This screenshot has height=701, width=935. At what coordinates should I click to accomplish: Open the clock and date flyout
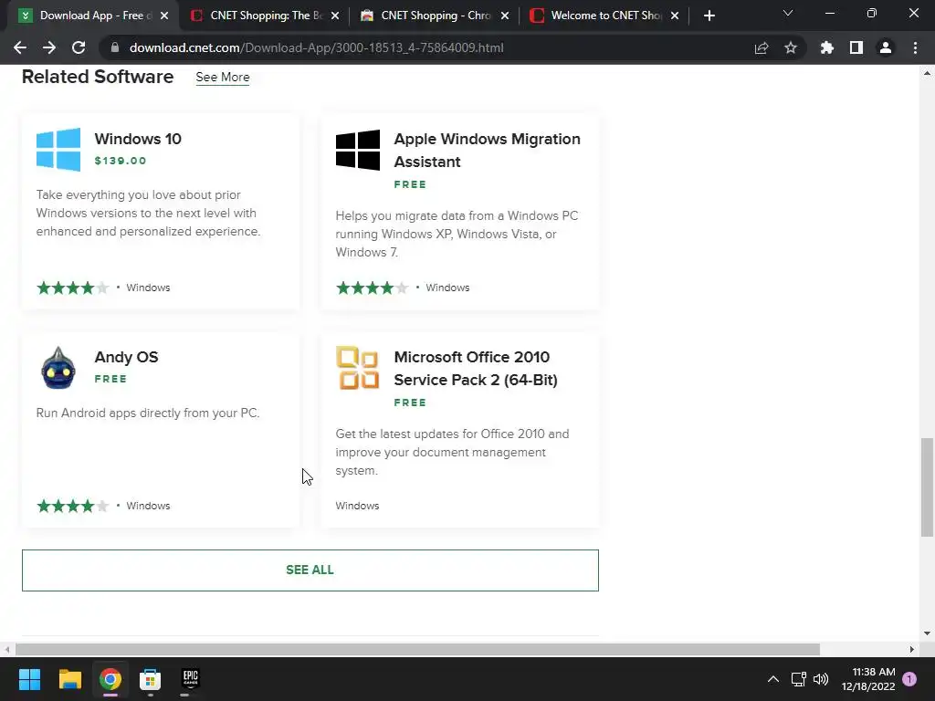click(868, 679)
